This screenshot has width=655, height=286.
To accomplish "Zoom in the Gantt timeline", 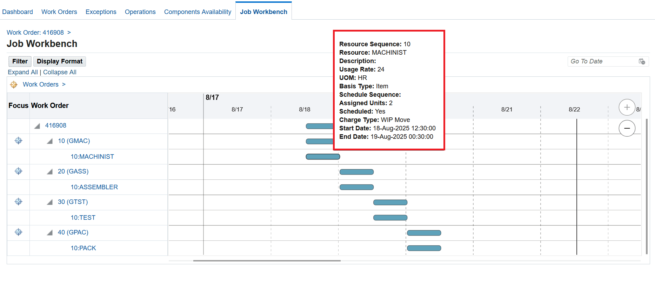I will (x=627, y=107).
